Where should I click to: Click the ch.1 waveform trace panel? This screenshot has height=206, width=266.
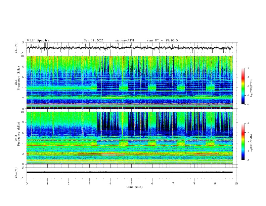click(132, 48)
